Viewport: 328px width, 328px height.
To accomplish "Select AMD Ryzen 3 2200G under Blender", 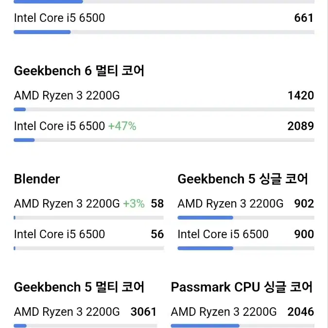I will pos(67,204).
